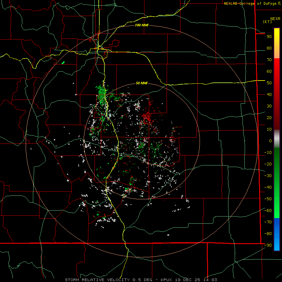Click the [KT] units label
The image size is (282, 282).
(x=268, y=22)
